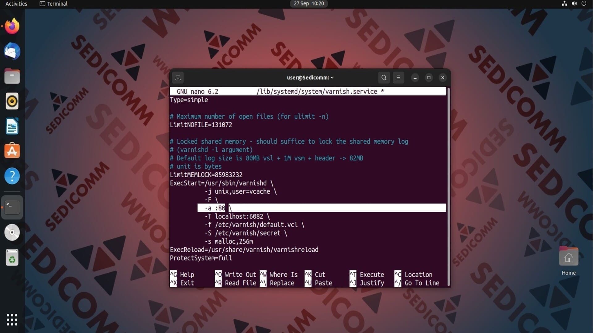The image size is (593, 333).
Task: Click the '^T Execute' shortcut
Action: pos(367,274)
